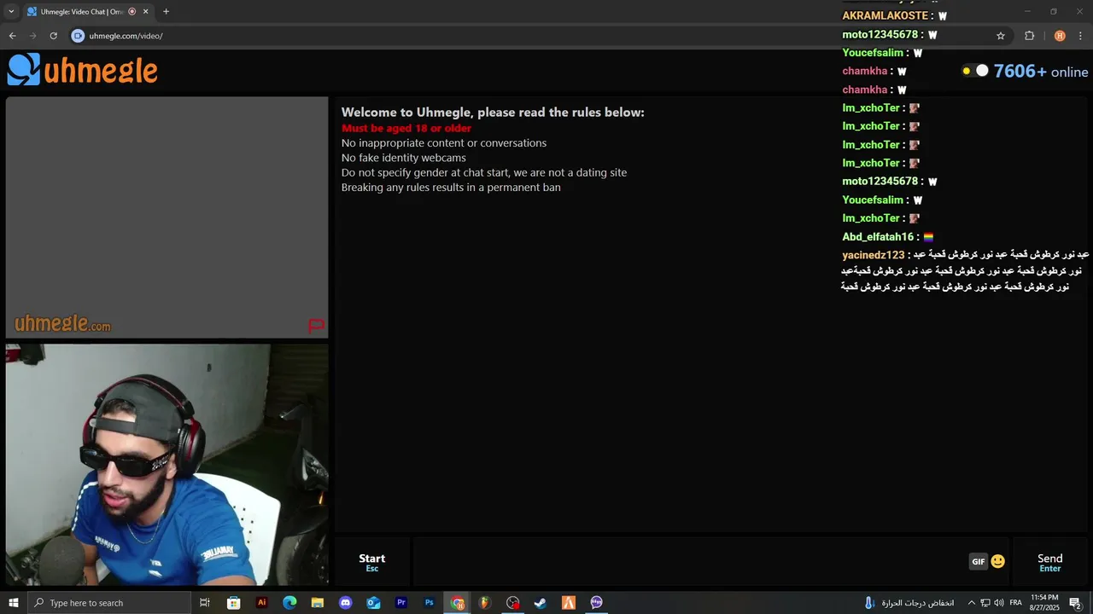Open Microsoft Store from the taskbar
Viewport: 1093px width, 614px height.
coord(233,603)
